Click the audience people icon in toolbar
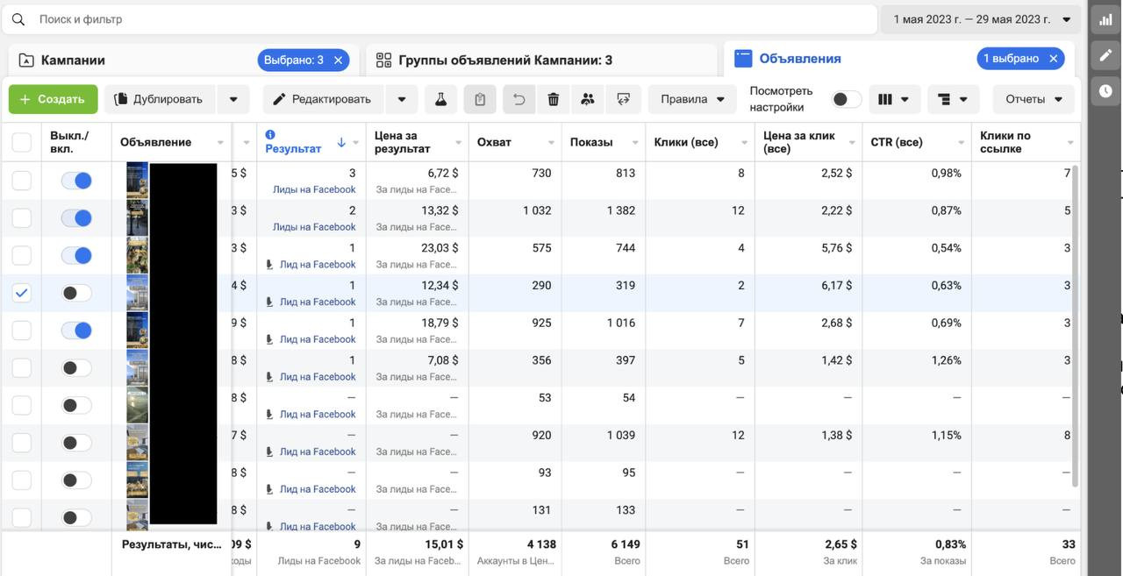 click(588, 99)
